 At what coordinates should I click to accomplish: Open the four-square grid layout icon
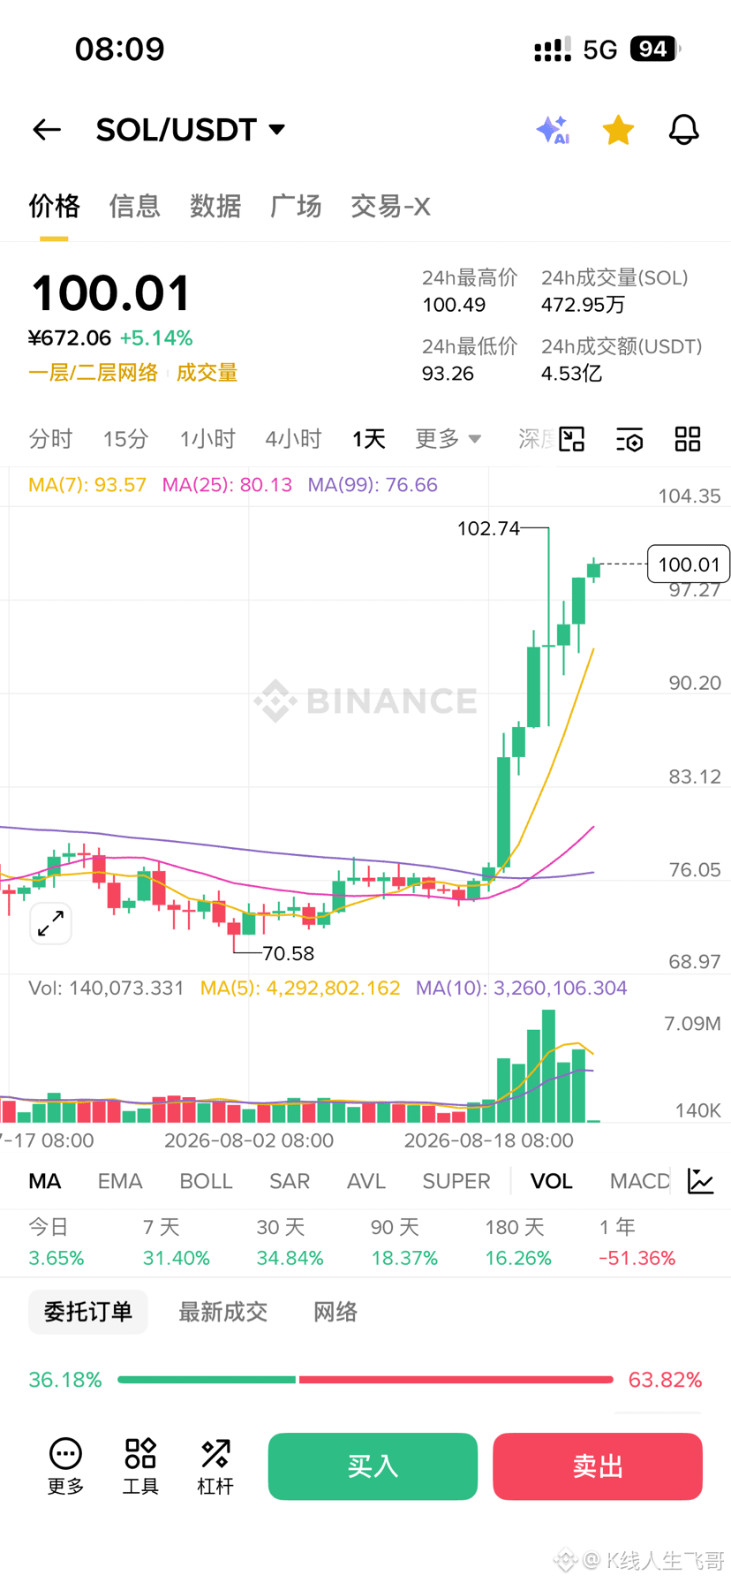point(688,439)
